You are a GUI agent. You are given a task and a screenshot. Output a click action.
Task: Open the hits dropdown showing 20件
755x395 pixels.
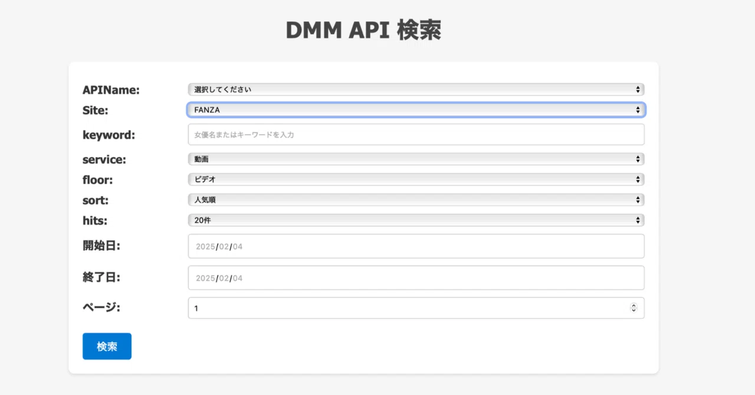click(416, 220)
